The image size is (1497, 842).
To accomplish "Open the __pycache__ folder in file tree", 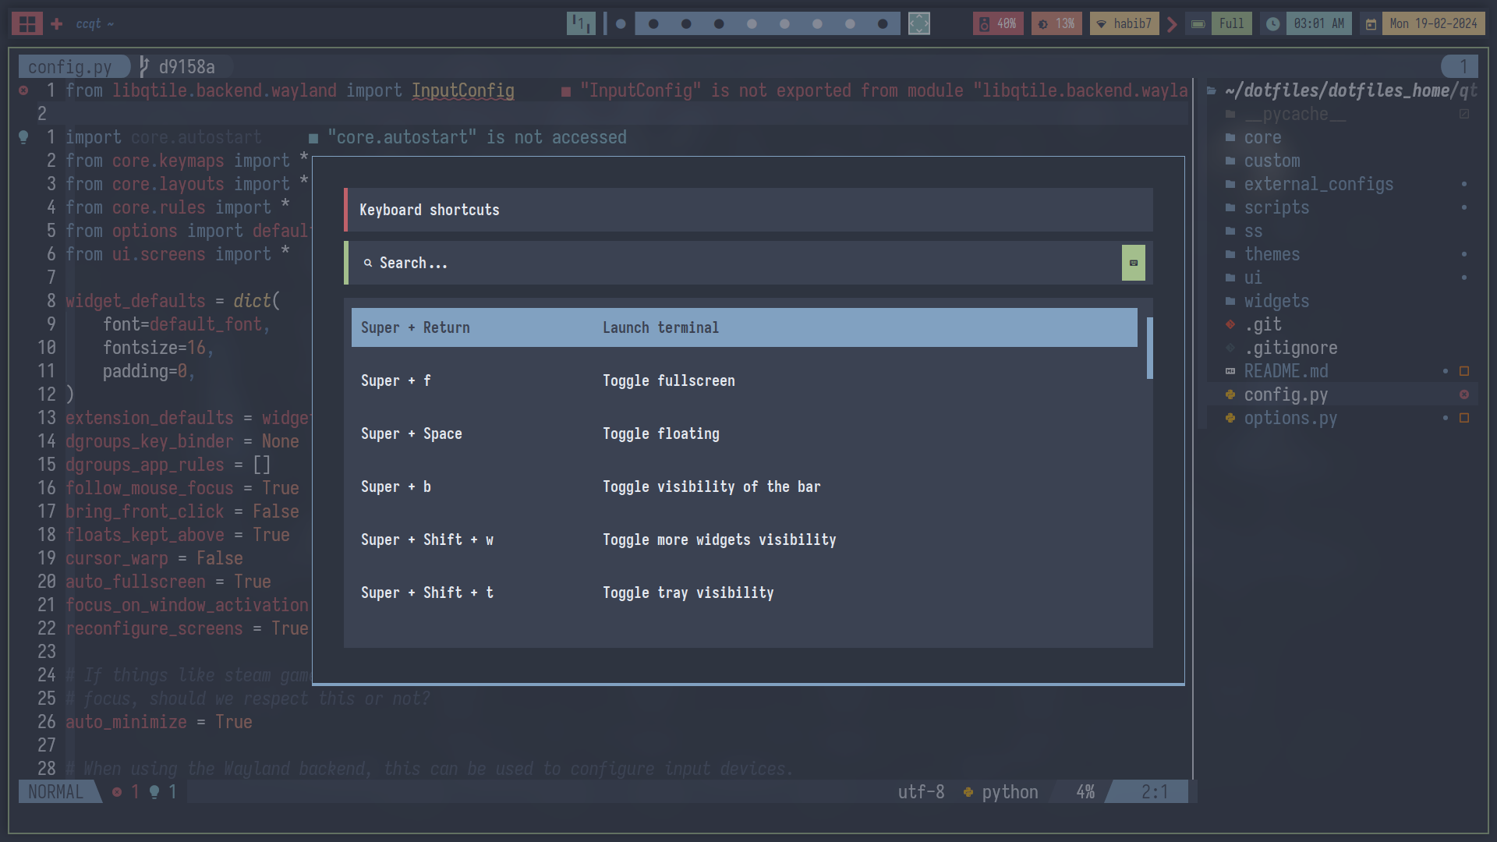I will coord(1295,114).
